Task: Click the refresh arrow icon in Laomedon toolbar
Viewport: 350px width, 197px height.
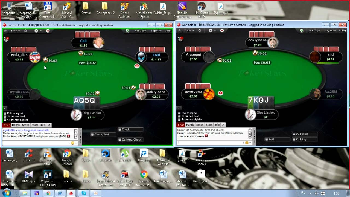Action: (x=25, y=31)
